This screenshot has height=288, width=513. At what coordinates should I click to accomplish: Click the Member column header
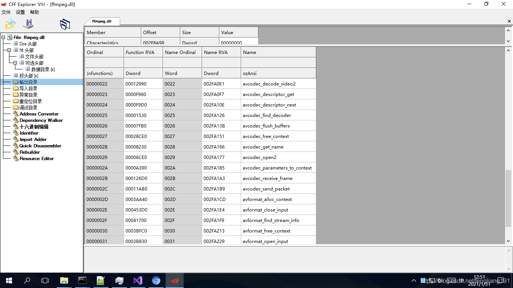click(113, 32)
